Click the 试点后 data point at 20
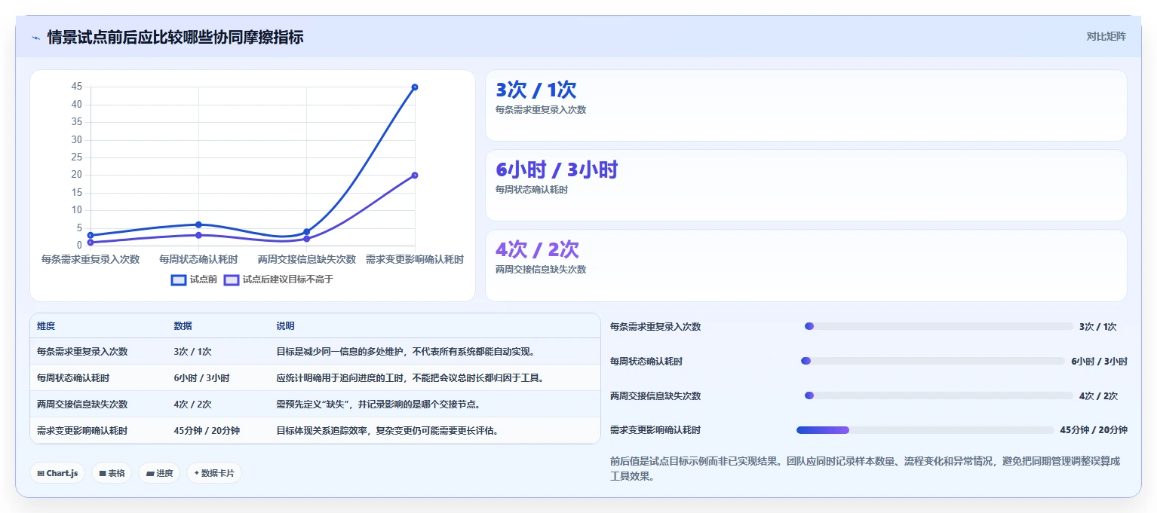Image resolution: width=1157 pixels, height=513 pixels. pyautogui.click(x=415, y=176)
